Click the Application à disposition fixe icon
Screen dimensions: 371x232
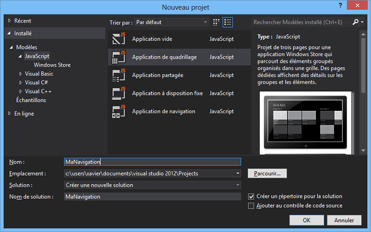click(118, 93)
